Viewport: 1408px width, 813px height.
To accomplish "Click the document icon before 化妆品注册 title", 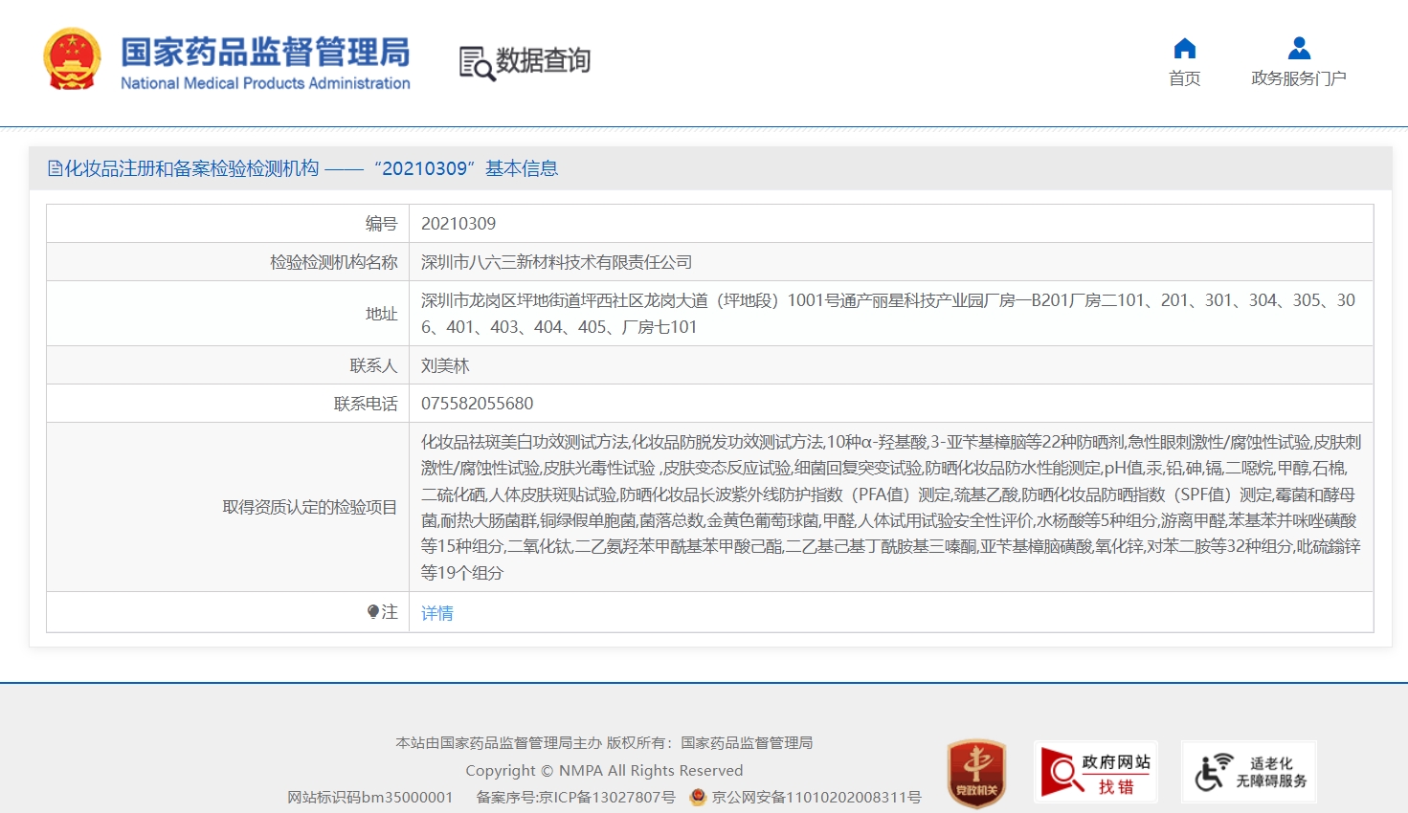I will pyautogui.click(x=55, y=169).
